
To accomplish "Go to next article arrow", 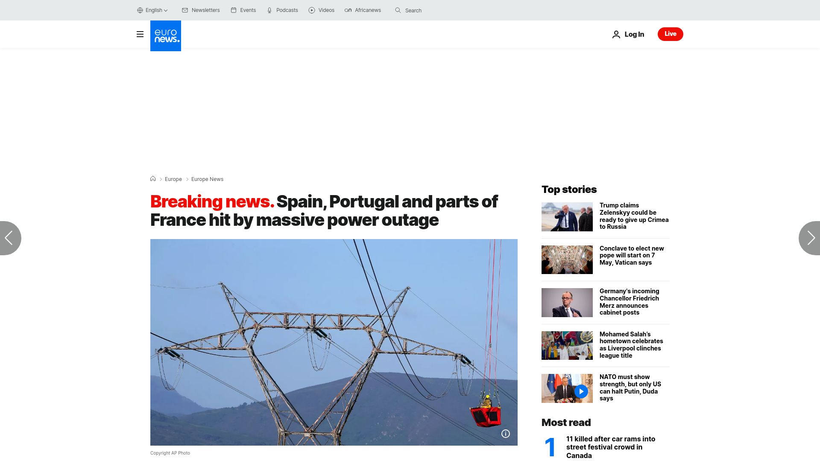I will click(810, 238).
